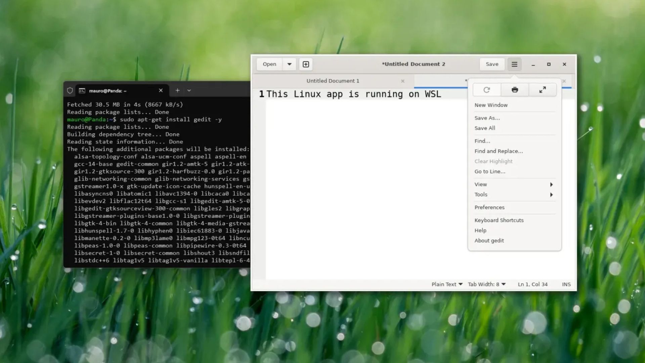
Task: Click the command prompt icon on the mauro@Panda tab
Action: pos(82,90)
